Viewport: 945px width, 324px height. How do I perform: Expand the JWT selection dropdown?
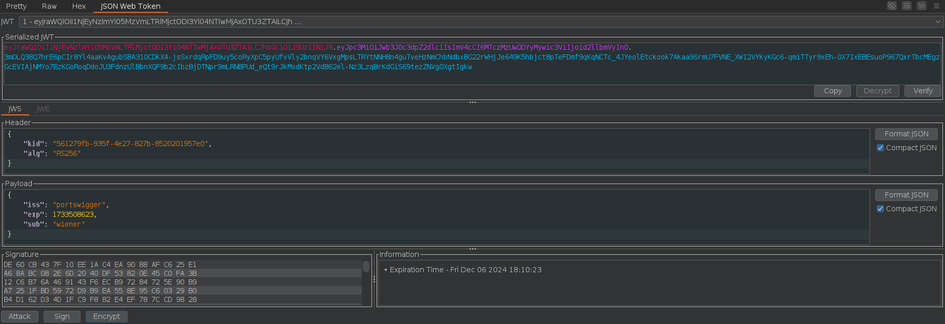tap(938, 22)
